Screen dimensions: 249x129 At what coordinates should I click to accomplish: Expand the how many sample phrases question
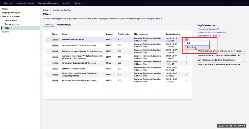pos(221,55)
